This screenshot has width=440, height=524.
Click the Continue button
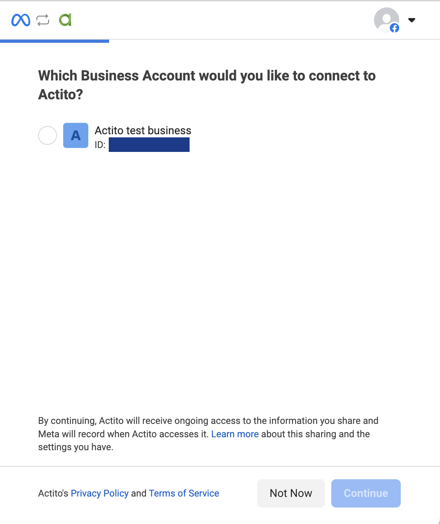pos(365,493)
